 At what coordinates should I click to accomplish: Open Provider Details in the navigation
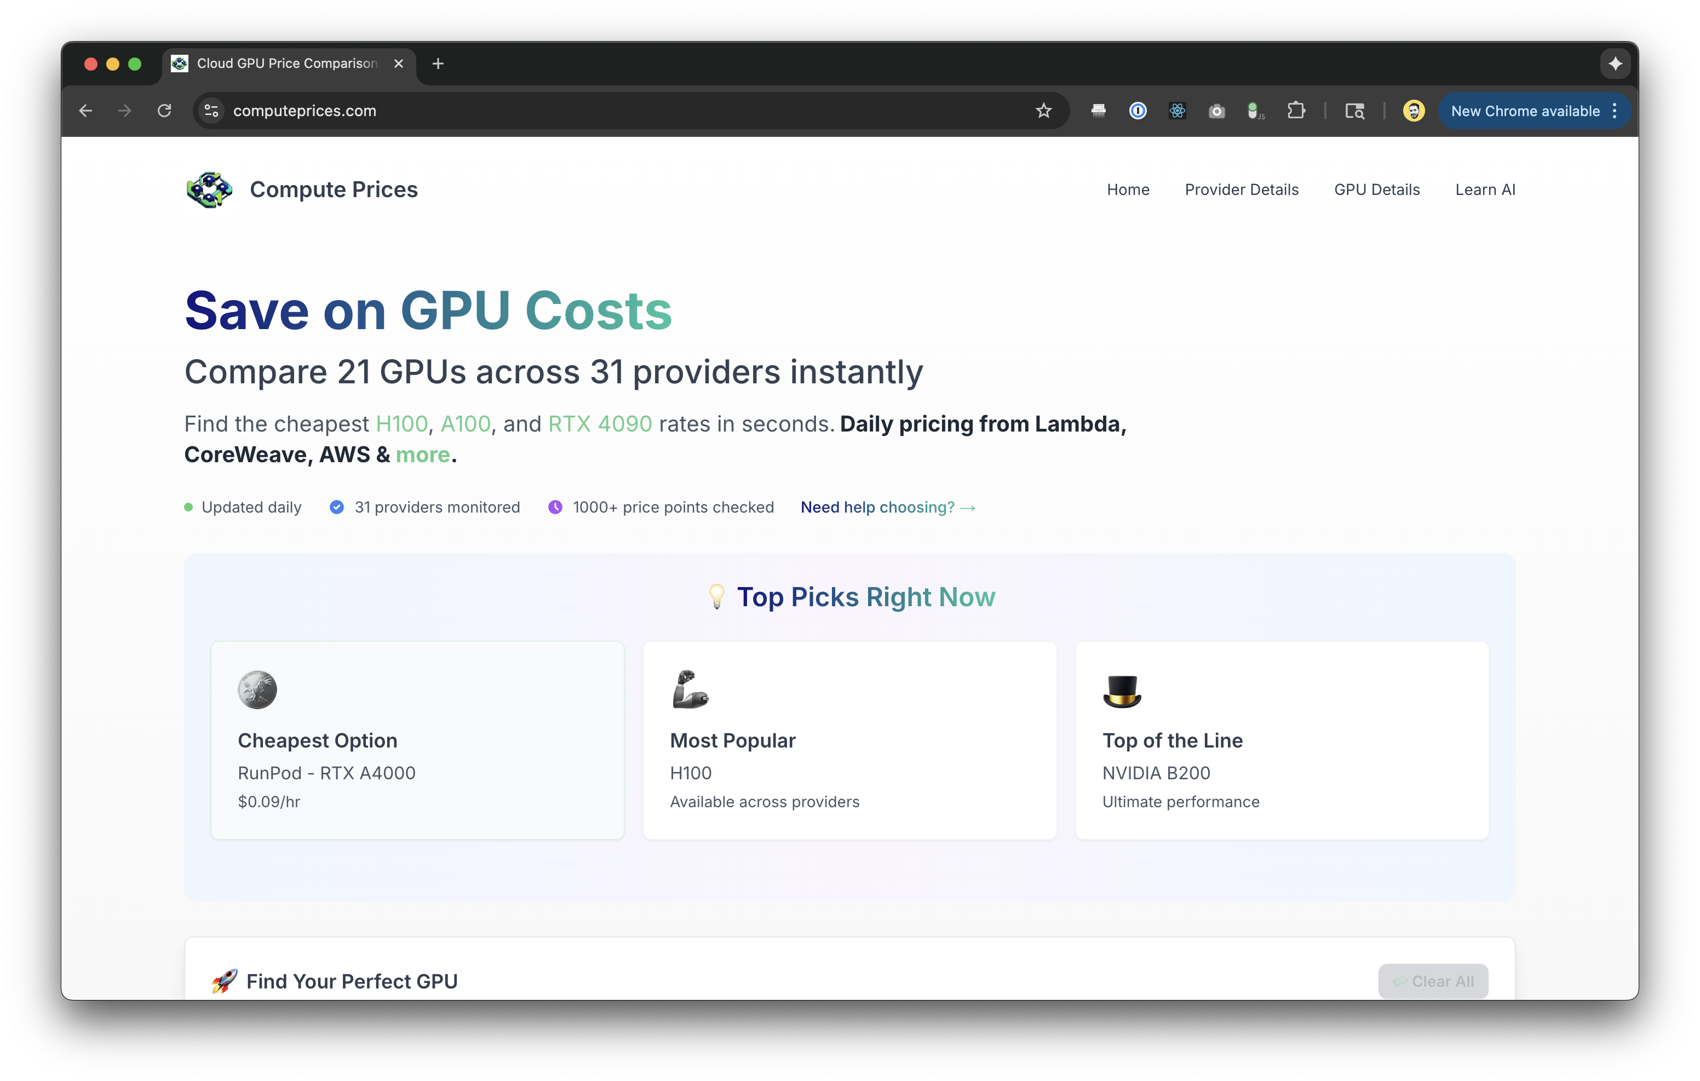coord(1242,189)
